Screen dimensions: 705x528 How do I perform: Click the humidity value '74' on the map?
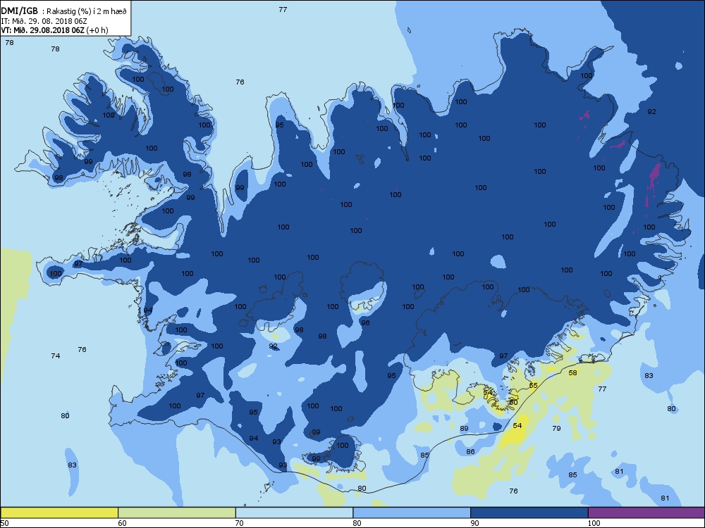[55, 356]
